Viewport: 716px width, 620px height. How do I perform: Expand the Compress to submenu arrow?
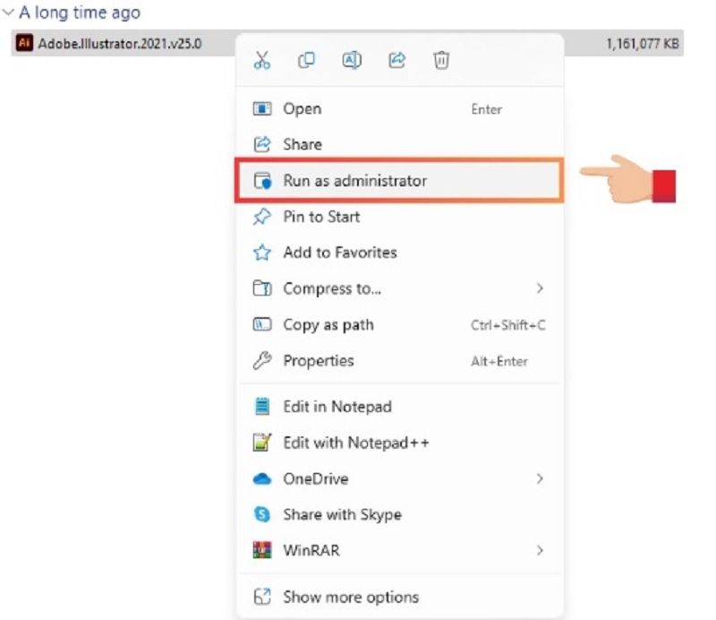coord(540,288)
